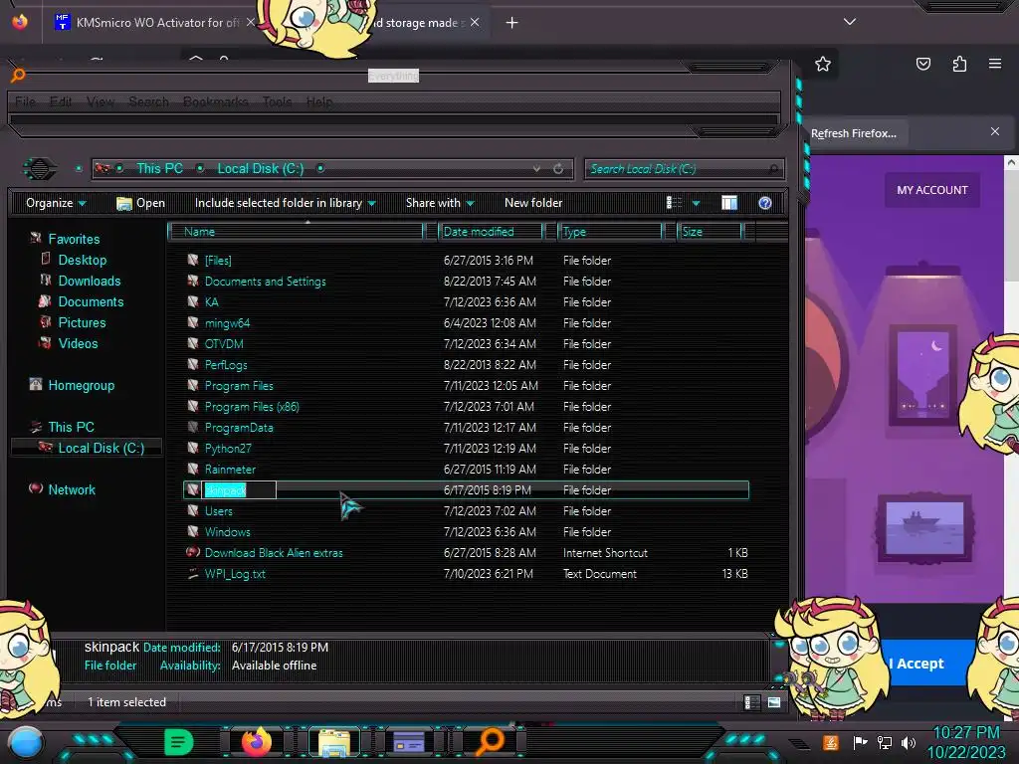This screenshot has width=1019, height=764.
Task: Click the Action Center flag icon
Action: [860, 742]
